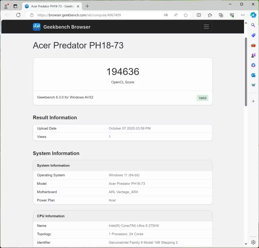Click the page vertical scrollbar
The image size is (259, 248).
246,71
